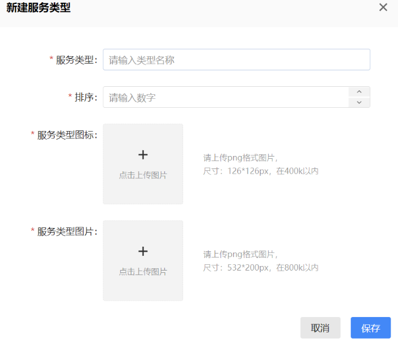This screenshot has width=398, height=342.
Task: Focus the 排序 number input field
Action: tap(225, 97)
